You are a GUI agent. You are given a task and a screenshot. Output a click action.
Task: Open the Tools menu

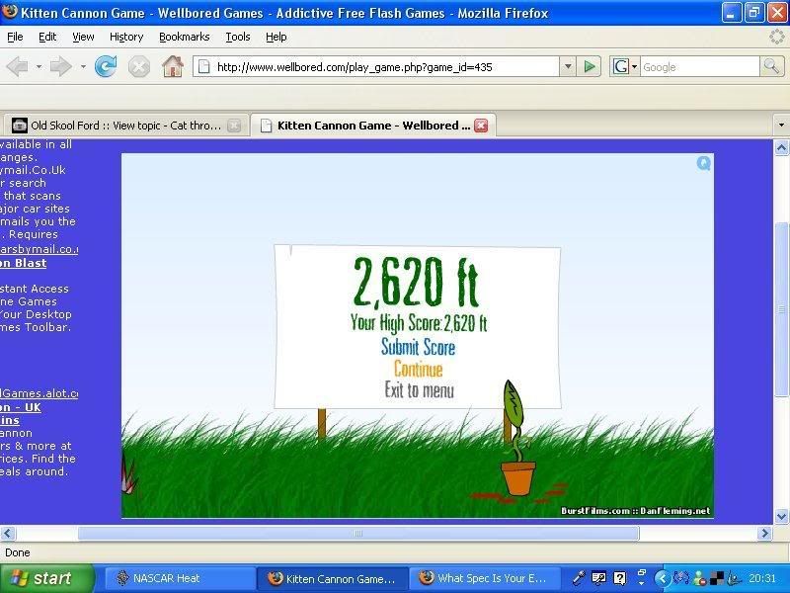[238, 37]
